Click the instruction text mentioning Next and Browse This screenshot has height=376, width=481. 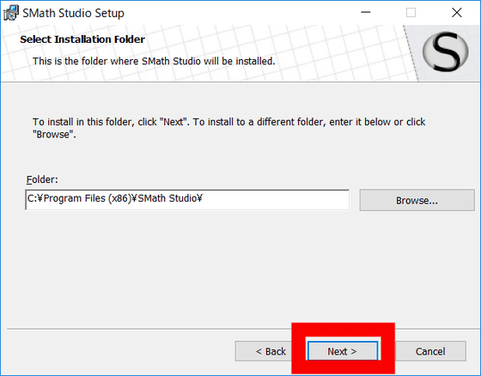(x=228, y=128)
